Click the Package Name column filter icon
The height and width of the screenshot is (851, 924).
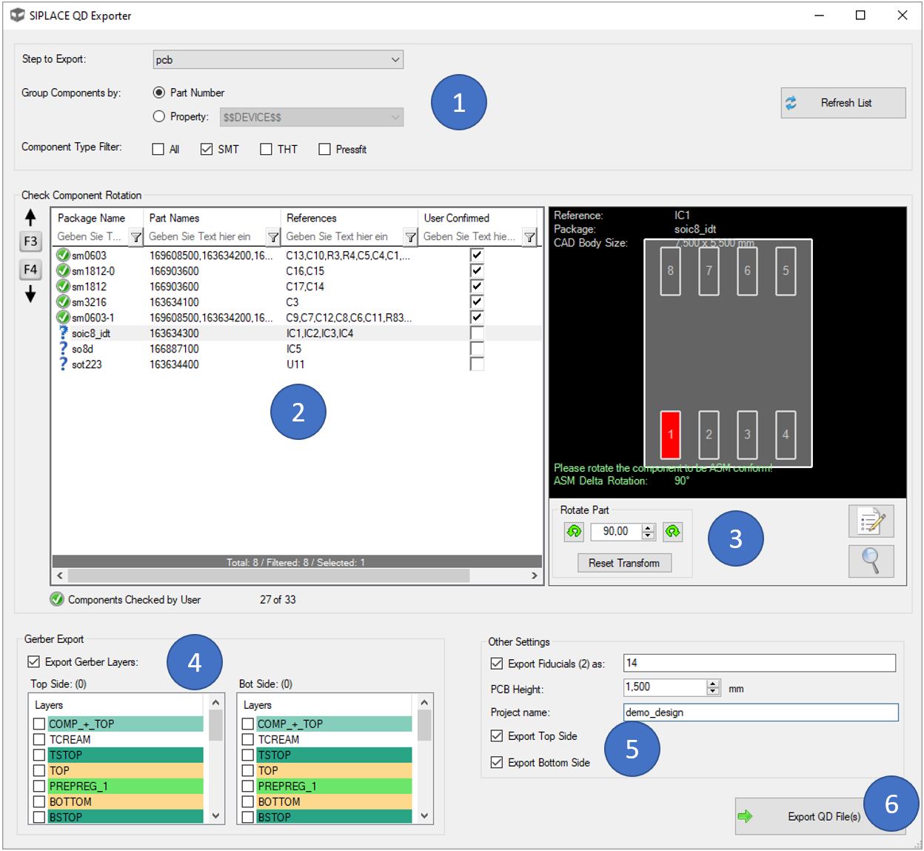tap(136, 237)
